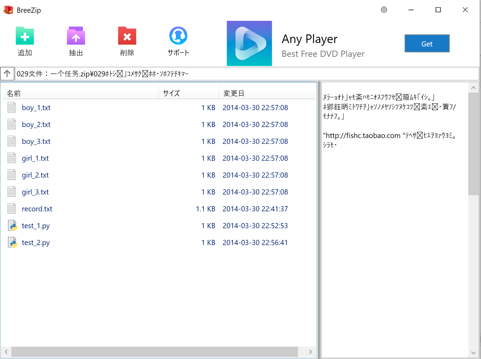Go up one folder with arrow button
This screenshot has height=359, width=481.
[7, 74]
